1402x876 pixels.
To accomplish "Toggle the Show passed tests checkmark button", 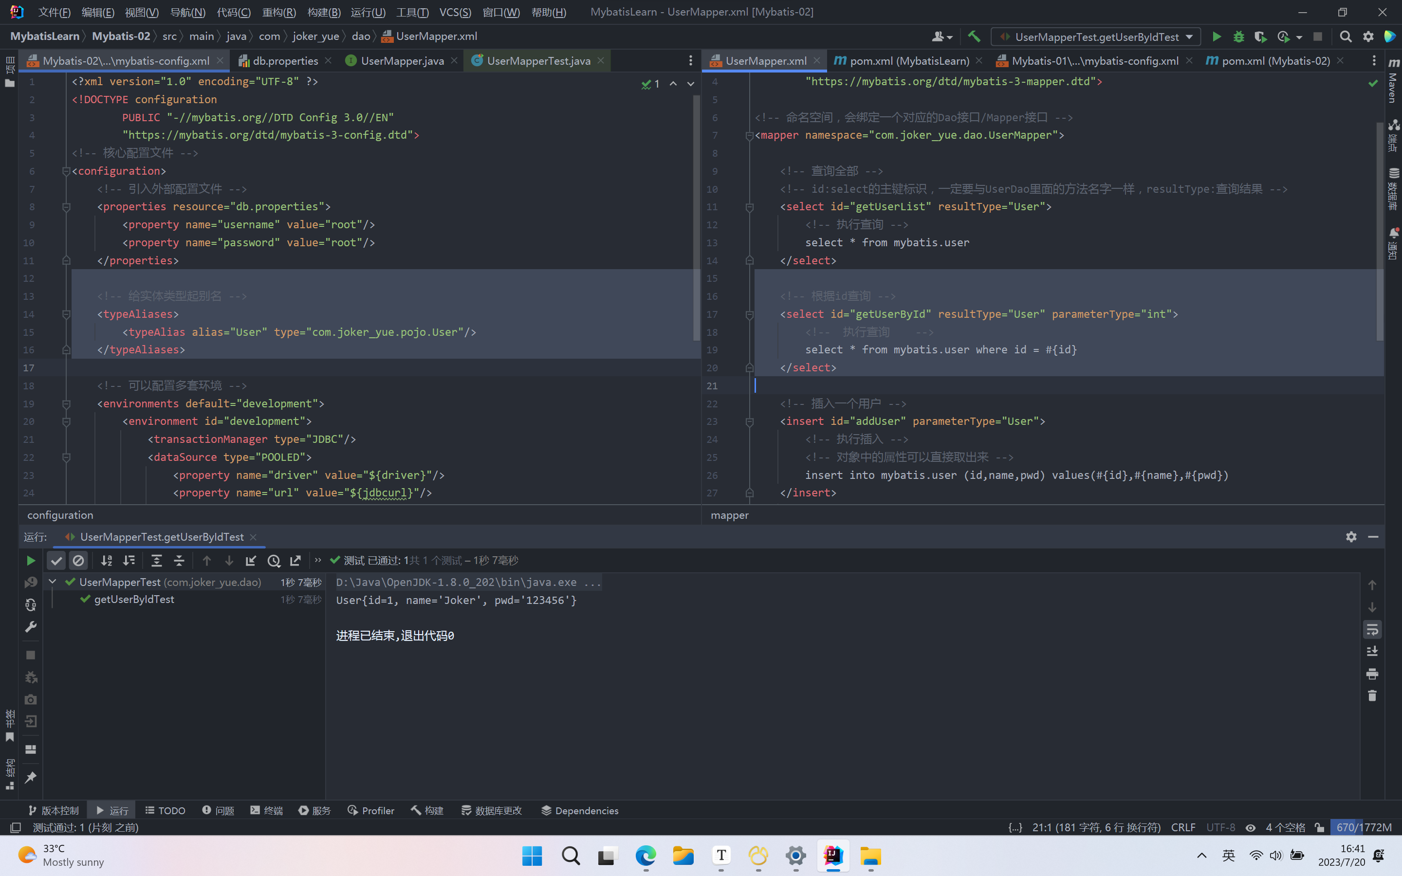I will (56, 560).
